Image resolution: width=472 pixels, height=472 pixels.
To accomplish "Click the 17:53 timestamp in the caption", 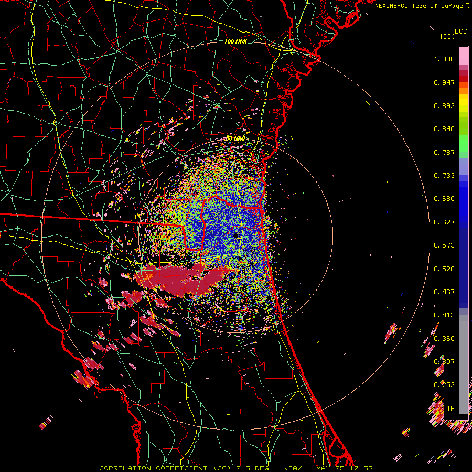I will point(362,468).
